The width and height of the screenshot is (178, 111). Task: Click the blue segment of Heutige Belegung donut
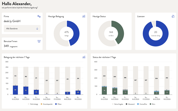[76, 32]
